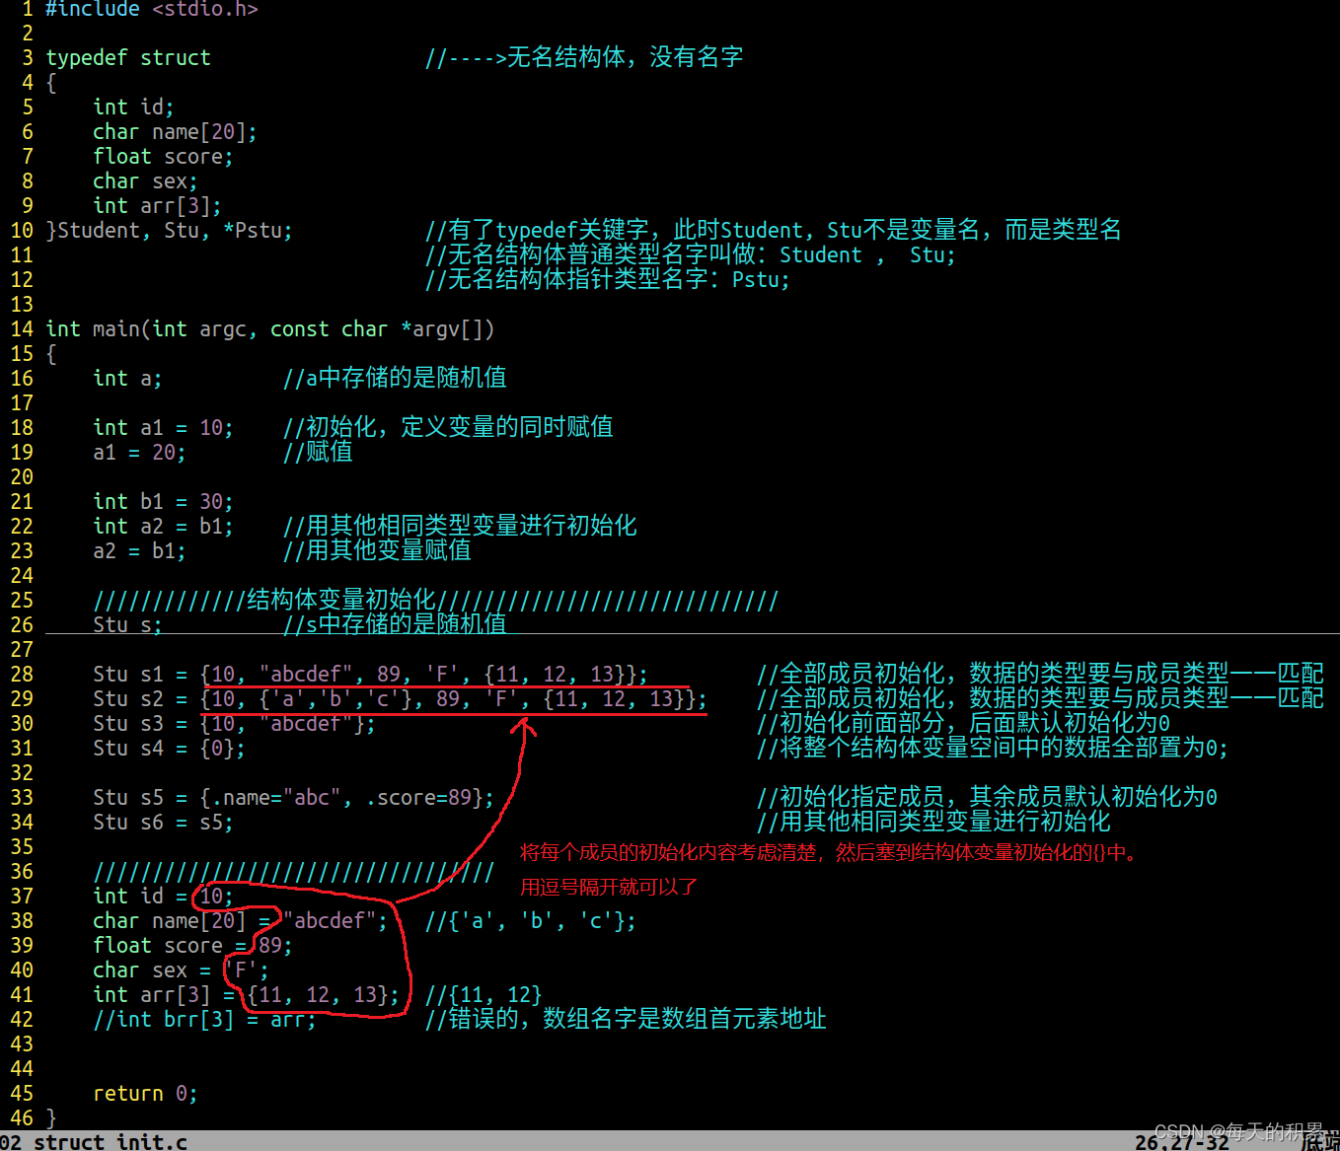Click 'int a1 = 10;' statement
This screenshot has width=1340, height=1151.
[163, 428]
